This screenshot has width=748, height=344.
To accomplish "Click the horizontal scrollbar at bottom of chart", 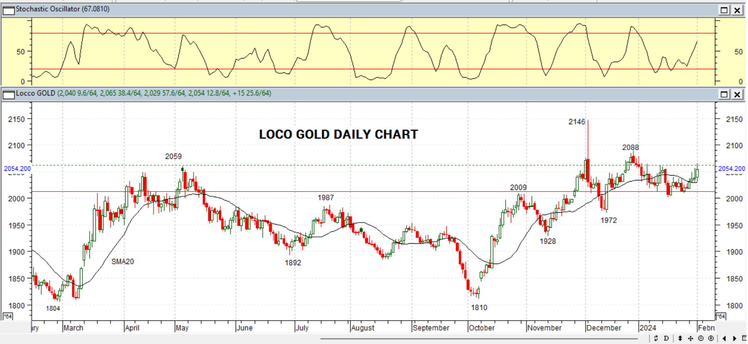I will point(479,339).
